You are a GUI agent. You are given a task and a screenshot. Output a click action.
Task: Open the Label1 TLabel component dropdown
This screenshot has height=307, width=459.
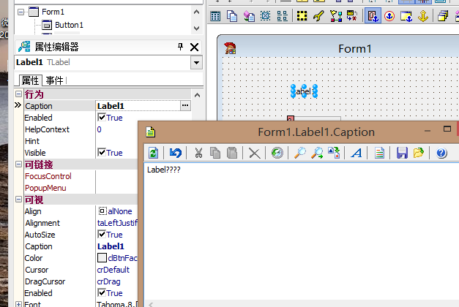click(x=195, y=63)
